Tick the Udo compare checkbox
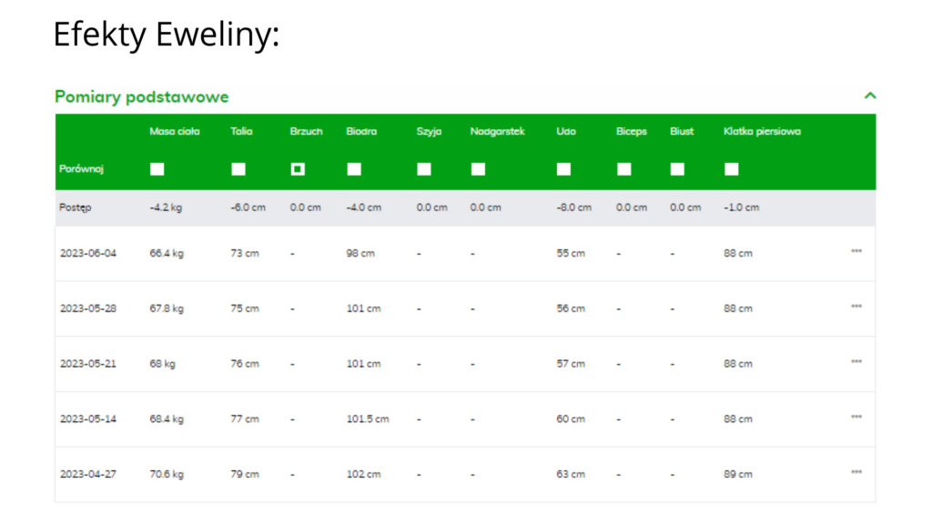The height and width of the screenshot is (524, 932). point(563,169)
